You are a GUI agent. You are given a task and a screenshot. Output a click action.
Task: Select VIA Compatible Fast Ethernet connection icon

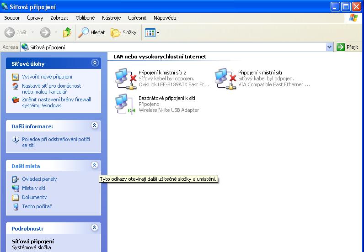click(x=225, y=79)
